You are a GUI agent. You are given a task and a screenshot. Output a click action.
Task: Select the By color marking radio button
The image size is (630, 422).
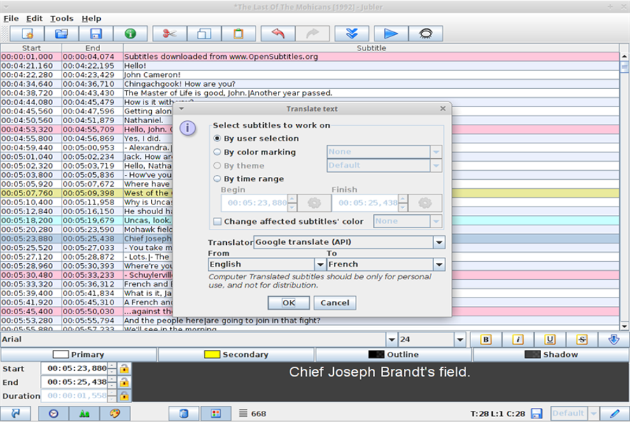218,152
